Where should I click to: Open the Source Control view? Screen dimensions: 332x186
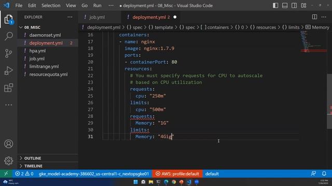point(8,53)
